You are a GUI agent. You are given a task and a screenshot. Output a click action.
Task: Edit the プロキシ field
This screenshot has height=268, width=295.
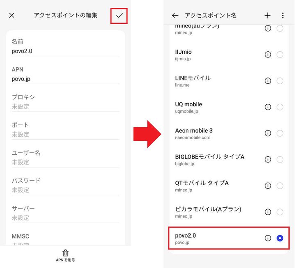pos(66,102)
